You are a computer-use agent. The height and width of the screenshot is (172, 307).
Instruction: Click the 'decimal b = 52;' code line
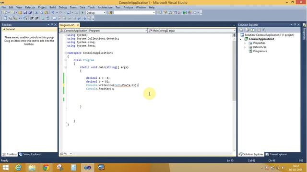pyautogui.click(x=98, y=82)
